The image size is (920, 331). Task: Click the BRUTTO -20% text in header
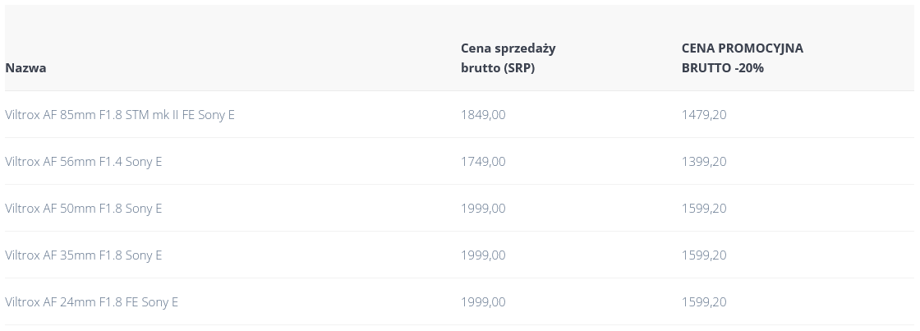tap(722, 68)
